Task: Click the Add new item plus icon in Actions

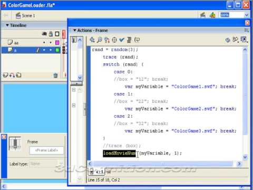Action: coord(92,40)
